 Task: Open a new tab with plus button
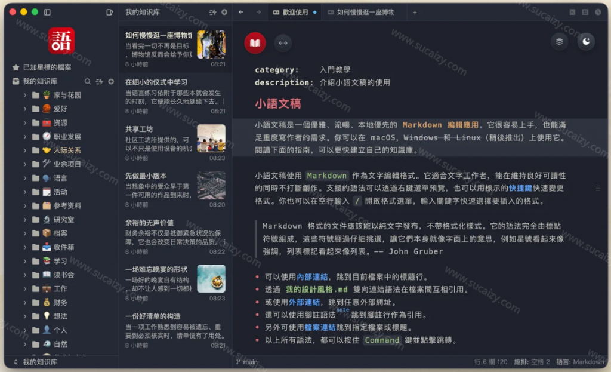tap(415, 13)
